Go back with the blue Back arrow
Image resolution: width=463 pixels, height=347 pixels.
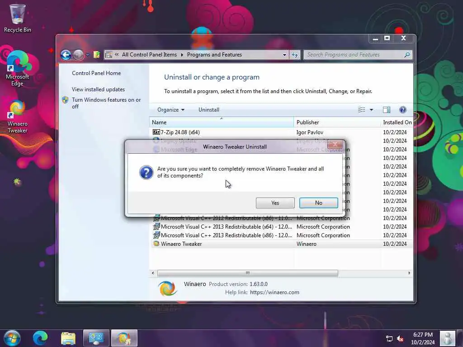point(66,55)
